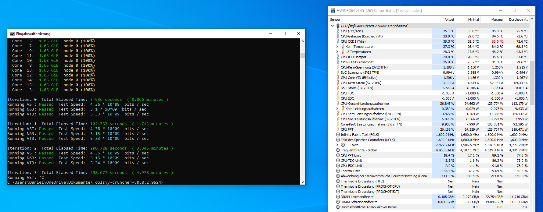The image size is (543, 212).
Task: Click lightning icon of CPU-Kern-Spannung (SVI2 TFN)
Action: click(x=338, y=67)
